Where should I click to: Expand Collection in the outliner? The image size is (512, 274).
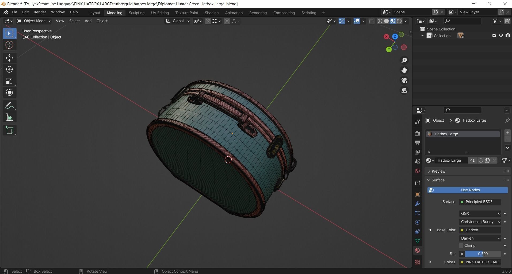point(422,35)
